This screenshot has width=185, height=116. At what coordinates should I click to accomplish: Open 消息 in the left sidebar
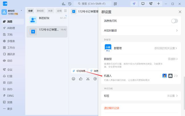(x=13, y=21)
